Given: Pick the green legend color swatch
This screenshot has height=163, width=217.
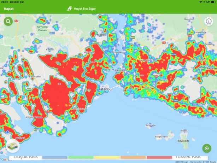Looking at the screenshot, I should pyautogui.click(x=81, y=157).
